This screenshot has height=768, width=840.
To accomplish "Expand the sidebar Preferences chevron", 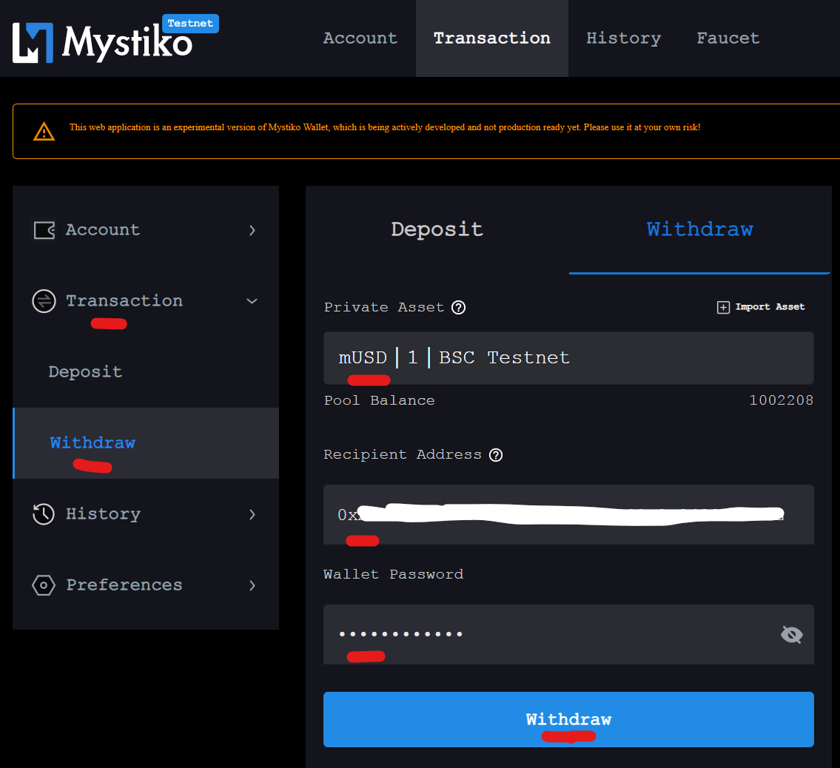I will point(252,585).
